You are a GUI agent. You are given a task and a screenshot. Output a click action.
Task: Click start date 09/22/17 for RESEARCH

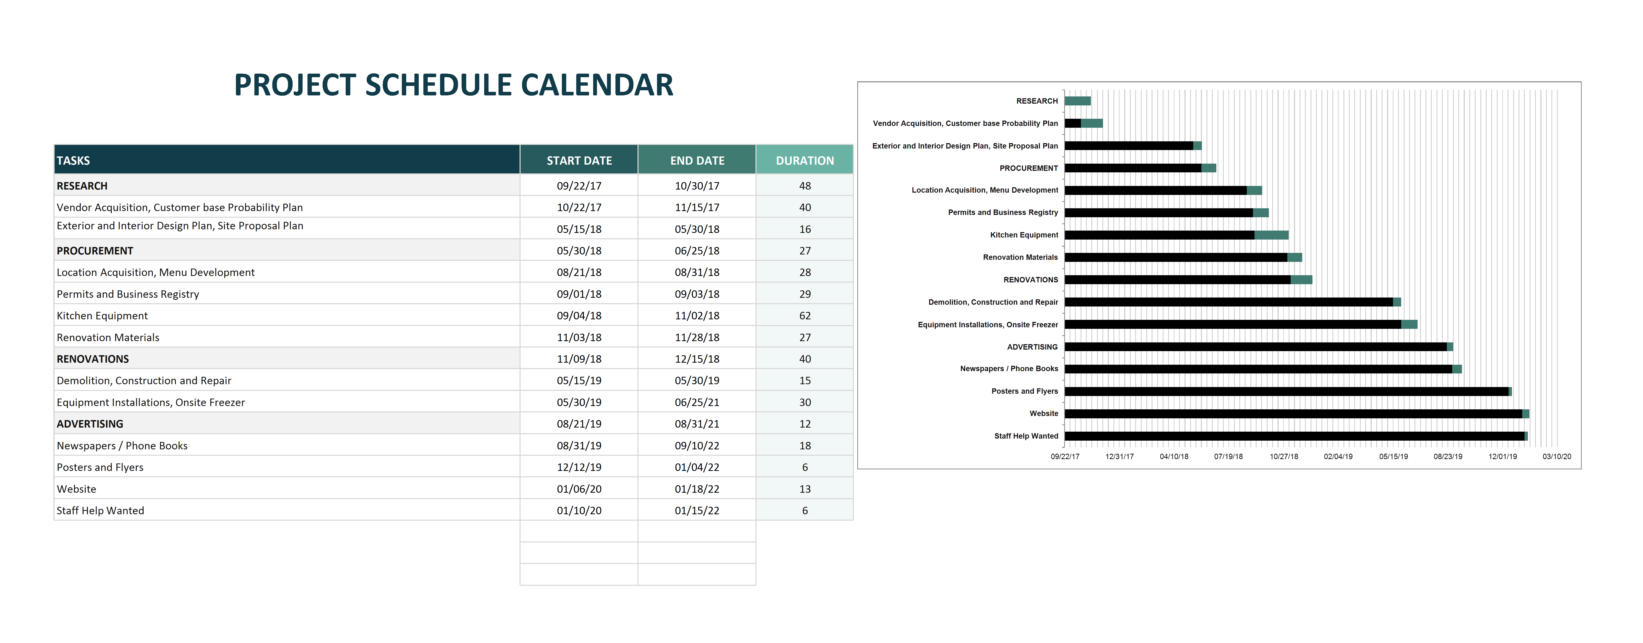point(579,185)
